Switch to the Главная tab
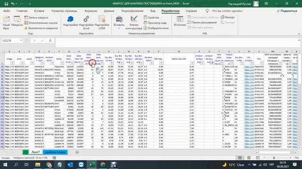Screen dimensions: 302x169 pyautogui.click(x=22, y=11)
